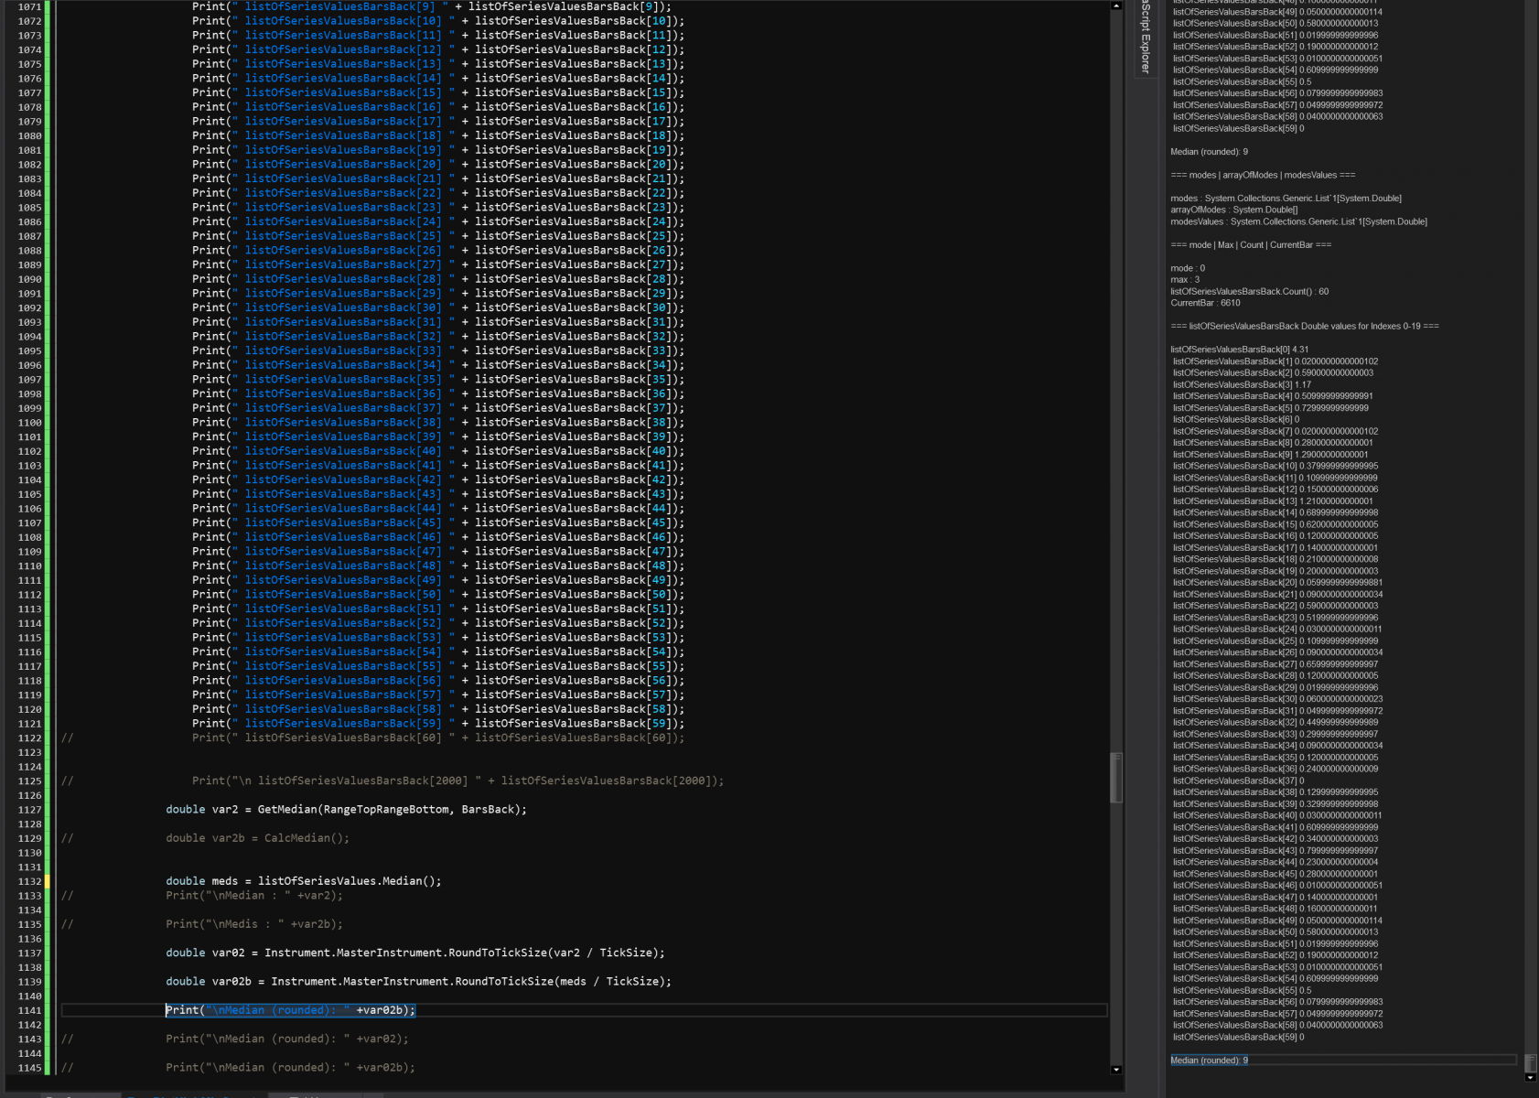The image size is (1539, 1098).
Task: Click the commented 'Print("\nMedis' code line
Action: pos(254,924)
